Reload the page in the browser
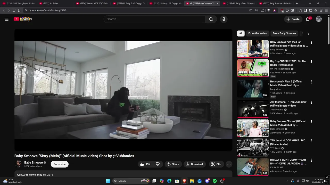This screenshot has width=330, height=185. click(x=14, y=10)
